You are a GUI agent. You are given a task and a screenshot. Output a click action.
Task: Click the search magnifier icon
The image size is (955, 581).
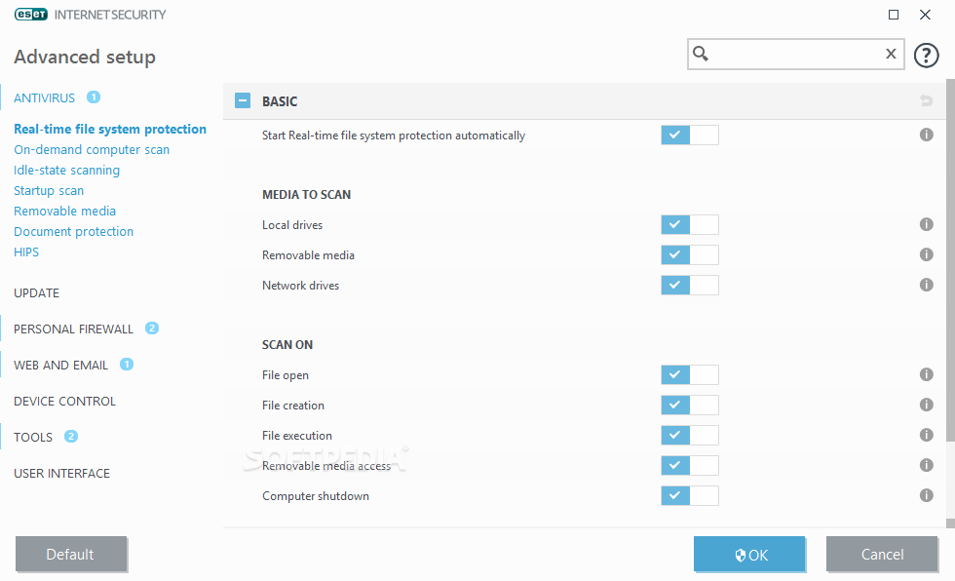tap(701, 55)
